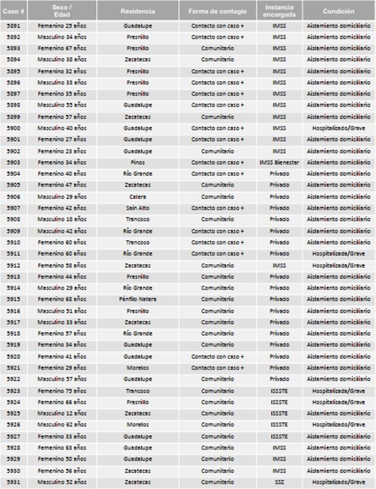Select the 'Sexo / Edad' column header

(x=62, y=11)
